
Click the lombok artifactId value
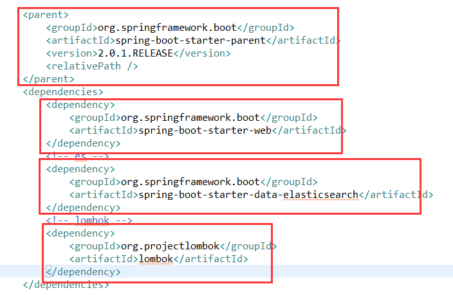tap(156, 259)
